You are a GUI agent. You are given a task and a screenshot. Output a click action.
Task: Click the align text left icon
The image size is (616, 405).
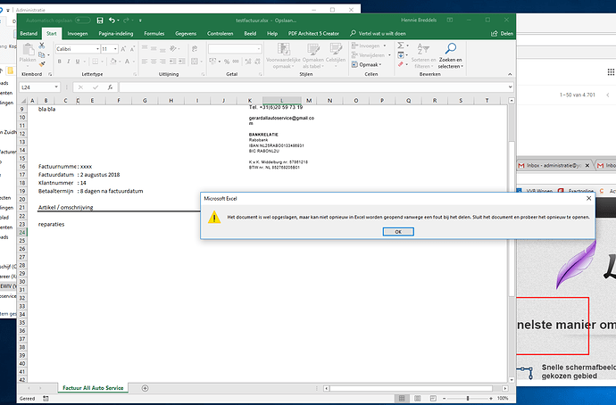coord(145,62)
